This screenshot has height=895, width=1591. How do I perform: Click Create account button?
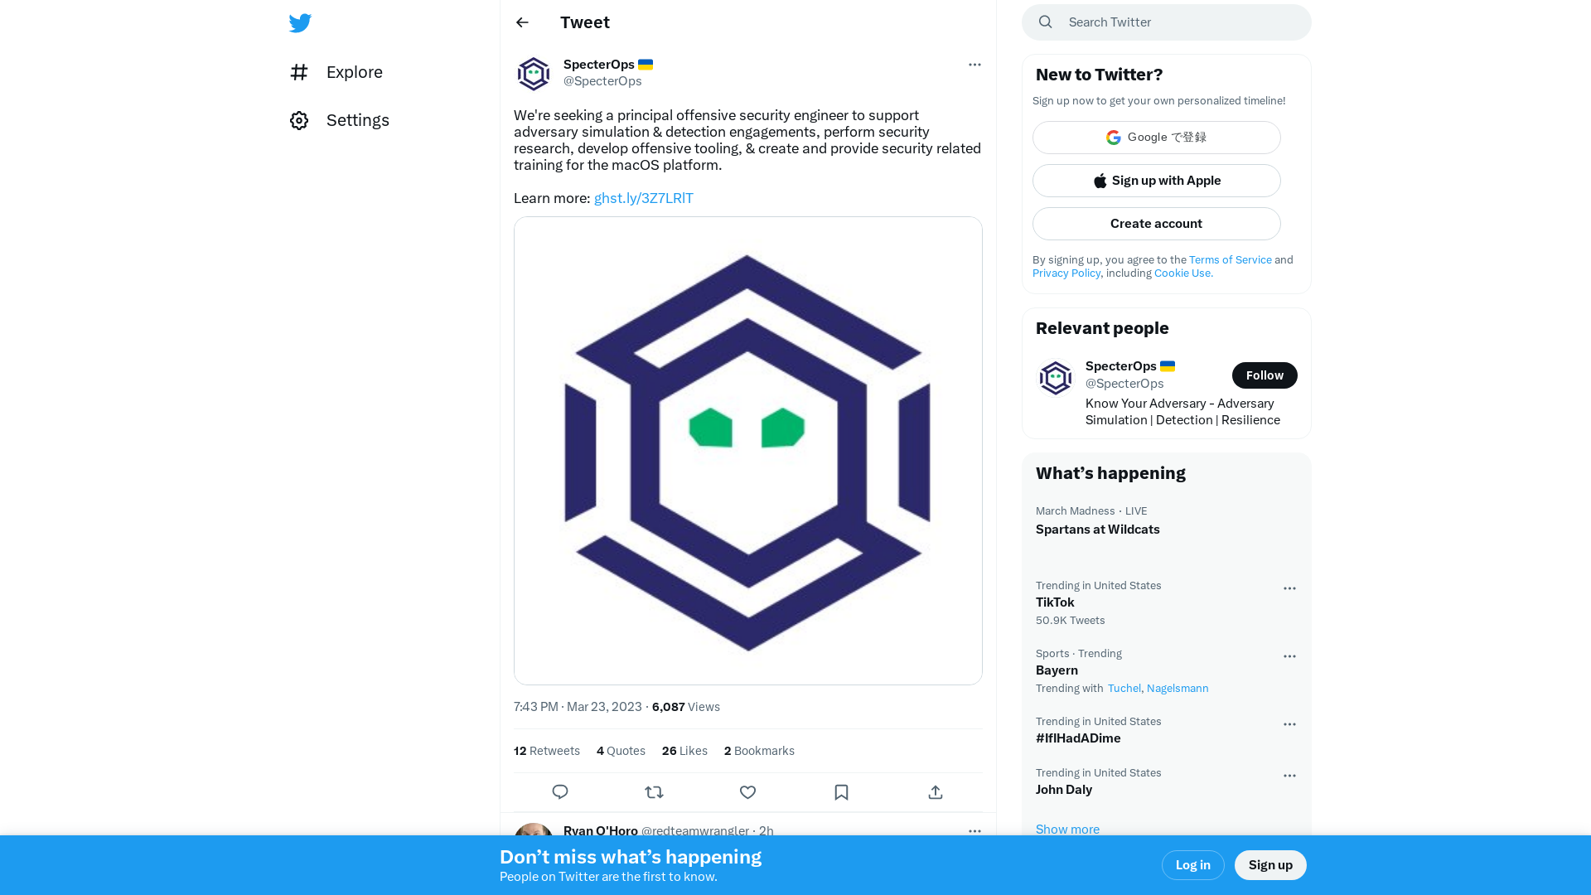point(1156,223)
